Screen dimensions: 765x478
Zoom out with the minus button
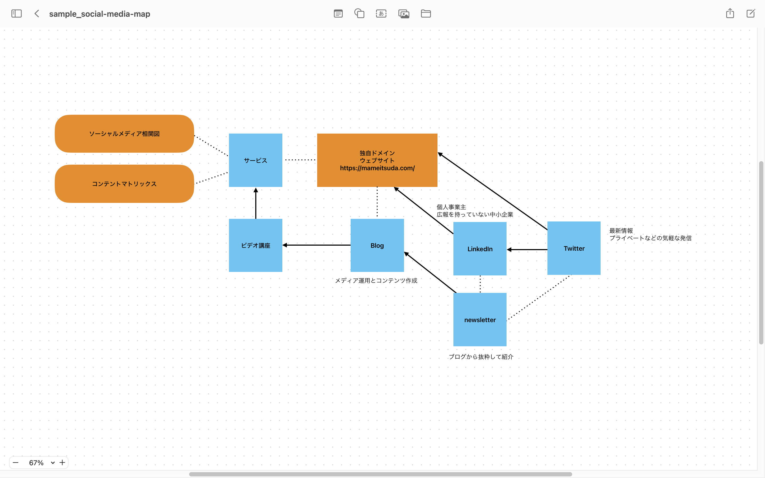point(15,463)
